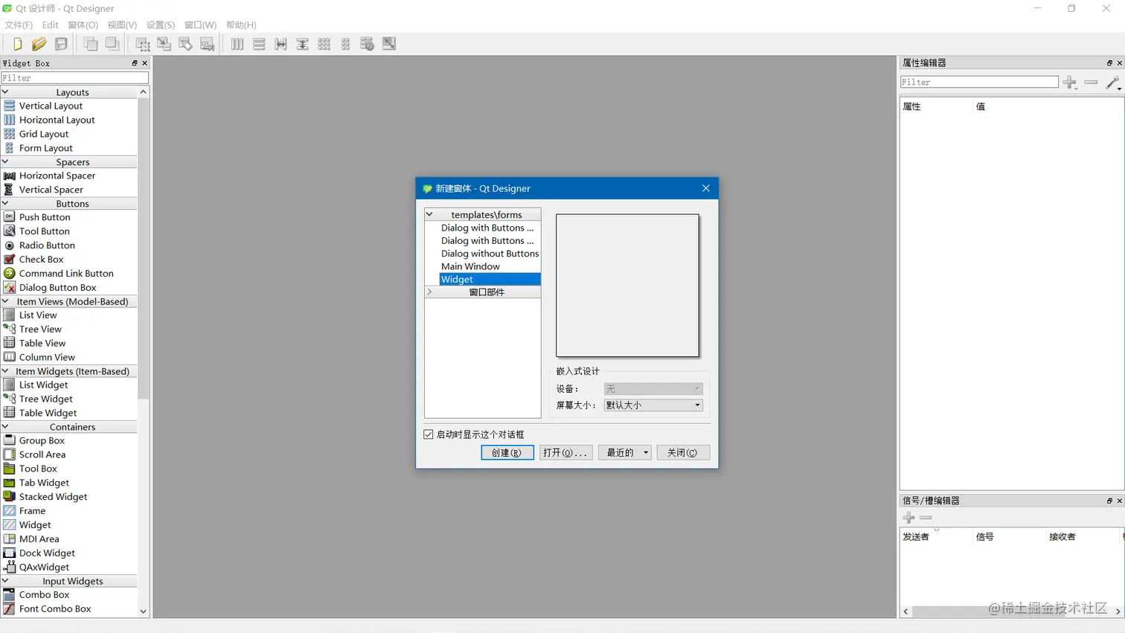This screenshot has width=1125, height=633.
Task: Collapse the Spacers category
Action: coord(5,161)
